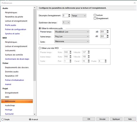Open Audio Périphériques page

pos(11,12)
